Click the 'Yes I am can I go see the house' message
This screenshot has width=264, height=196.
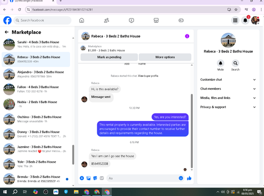coord(112,156)
